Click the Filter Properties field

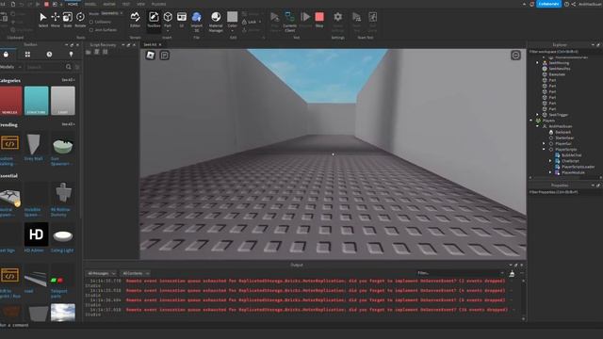[564, 192]
